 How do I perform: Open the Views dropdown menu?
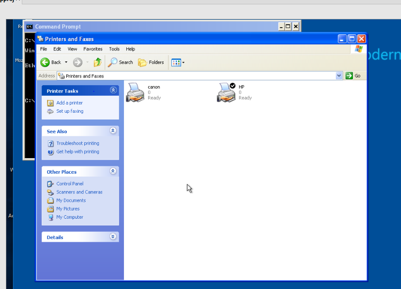[x=178, y=62]
